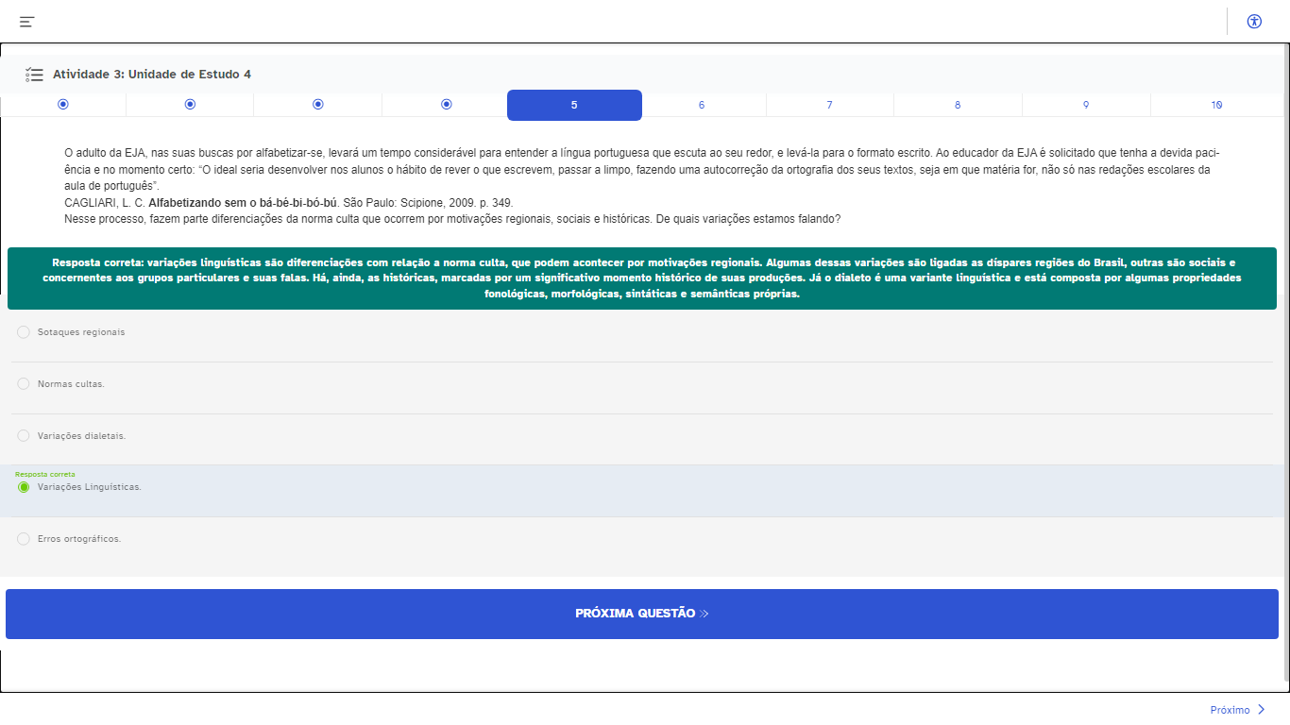Click the current question 5 tab
Viewport: 1290px width, 725px height.
pyautogui.click(x=574, y=105)
